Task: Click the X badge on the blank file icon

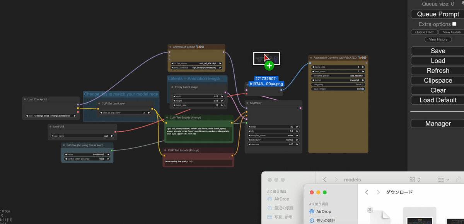Action: tap(370, 209)
